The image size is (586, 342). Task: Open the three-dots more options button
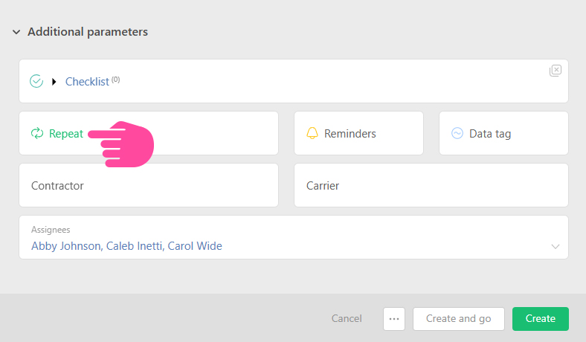click(394, 318)
